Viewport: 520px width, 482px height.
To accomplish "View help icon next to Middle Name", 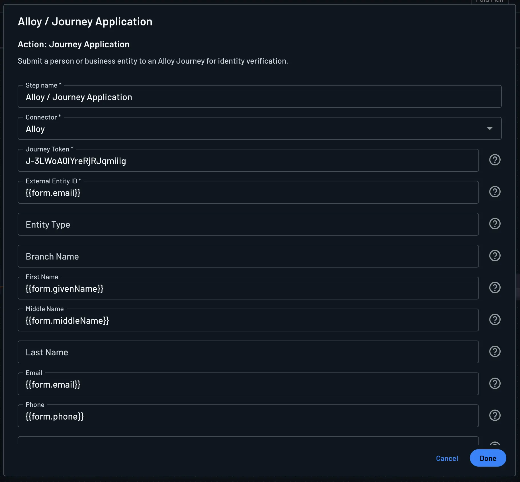I will (x=495, y=319).
